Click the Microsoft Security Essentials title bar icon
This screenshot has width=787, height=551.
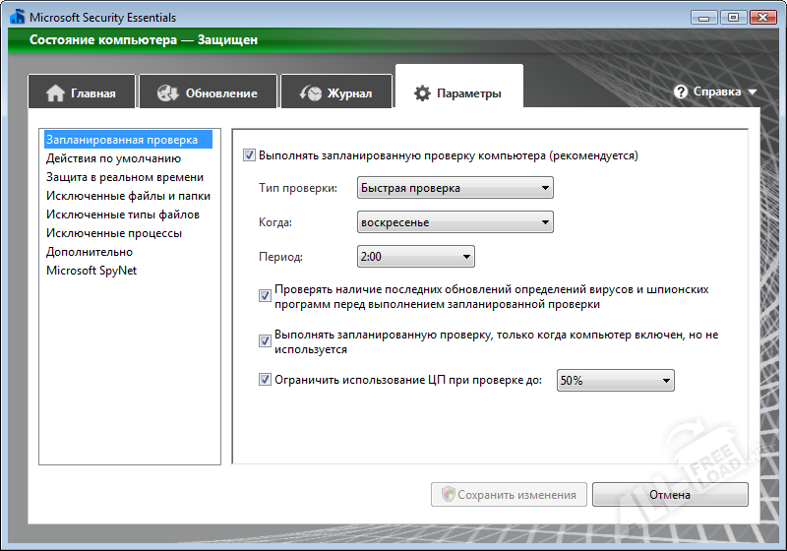click(16, 17)
